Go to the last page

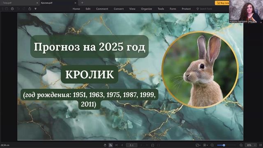click(x=147, y=145)
